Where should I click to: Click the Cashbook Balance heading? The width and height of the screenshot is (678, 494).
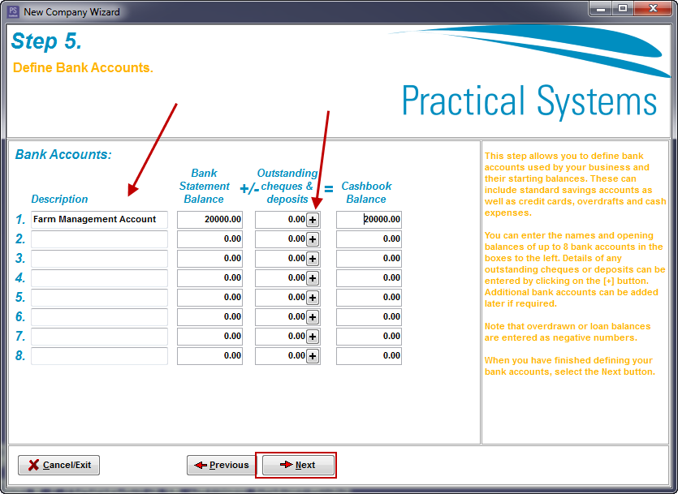366,192
